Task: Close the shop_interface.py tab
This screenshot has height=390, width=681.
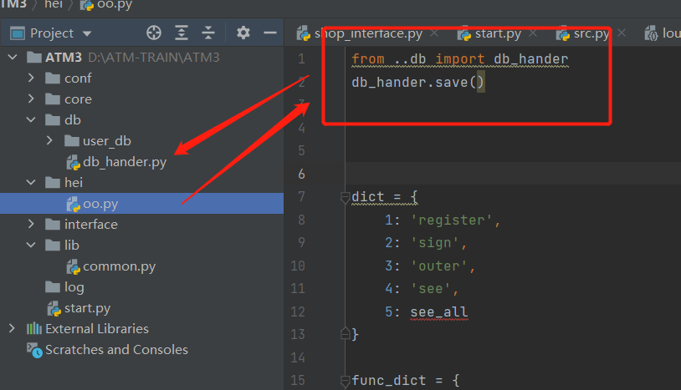Action: 434,33
